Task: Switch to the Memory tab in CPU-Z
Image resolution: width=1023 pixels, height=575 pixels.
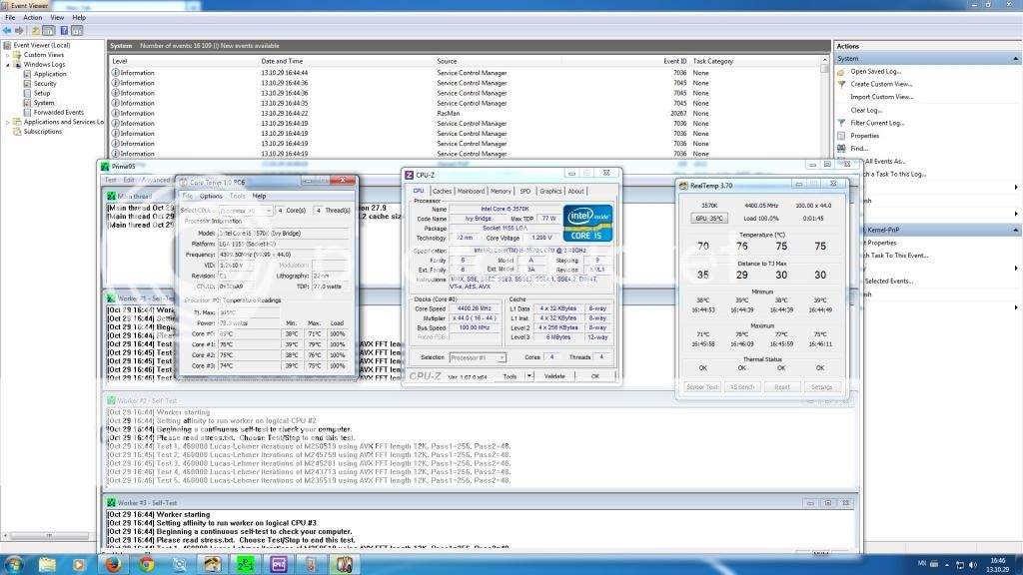Action: (501, 191)
